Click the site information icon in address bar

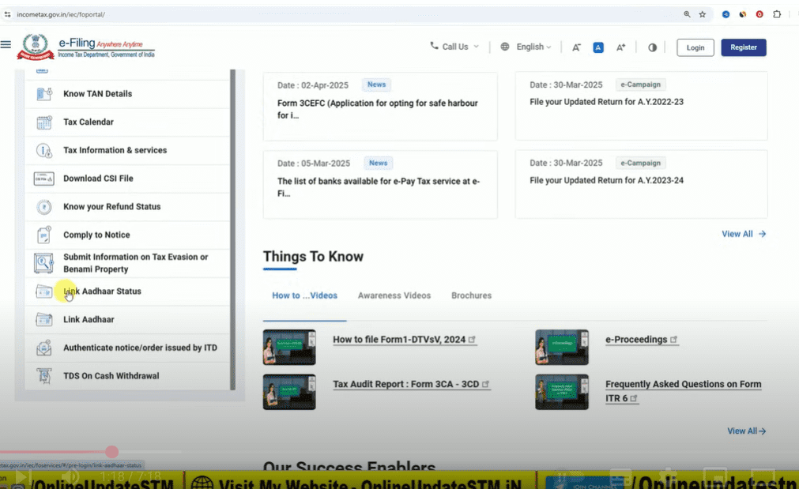coord(7,14)
